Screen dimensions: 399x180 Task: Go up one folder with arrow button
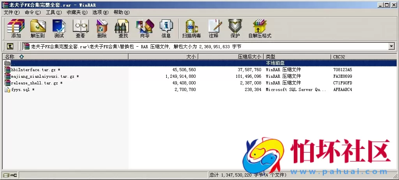10,46
